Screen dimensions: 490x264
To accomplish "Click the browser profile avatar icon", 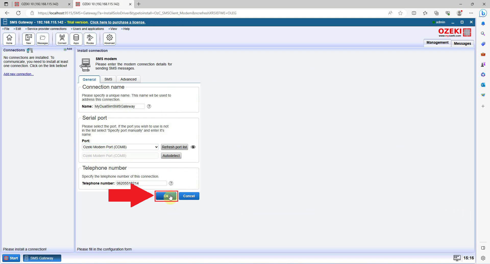I will pos(459,13).
